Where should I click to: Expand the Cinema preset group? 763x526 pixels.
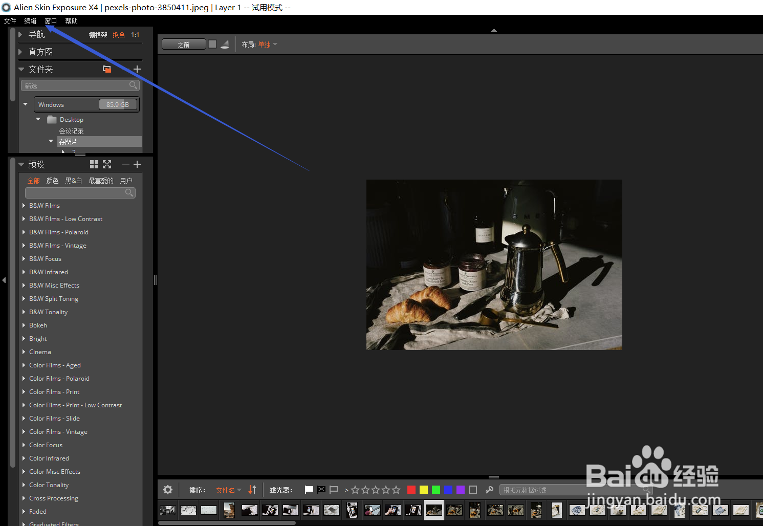coord(24,352)
